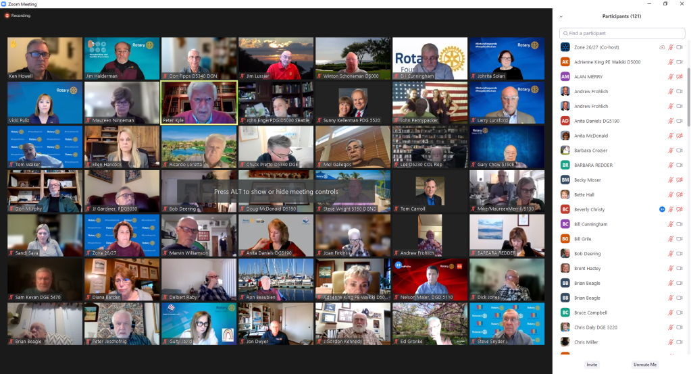Click the camera icon next to Anita Daniels DG5190

(x=680, y=121)
